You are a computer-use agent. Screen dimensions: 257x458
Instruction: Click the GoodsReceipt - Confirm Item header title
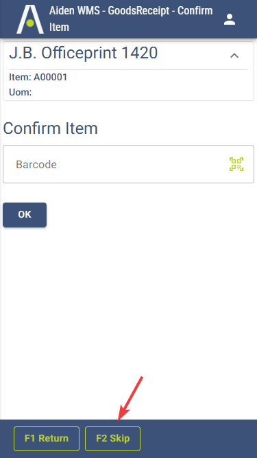click(x=131, y=19)
